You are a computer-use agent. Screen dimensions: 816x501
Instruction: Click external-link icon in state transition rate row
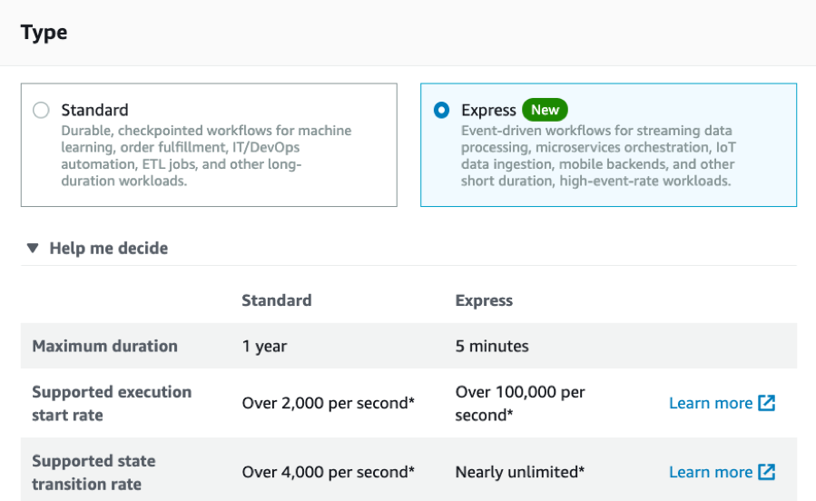pos(767,472)
